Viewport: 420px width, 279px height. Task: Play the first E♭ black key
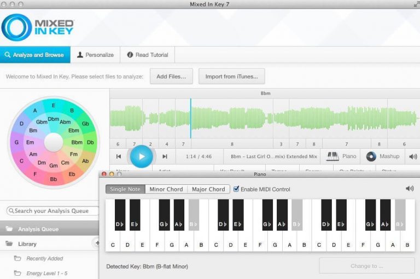[135, 215]
